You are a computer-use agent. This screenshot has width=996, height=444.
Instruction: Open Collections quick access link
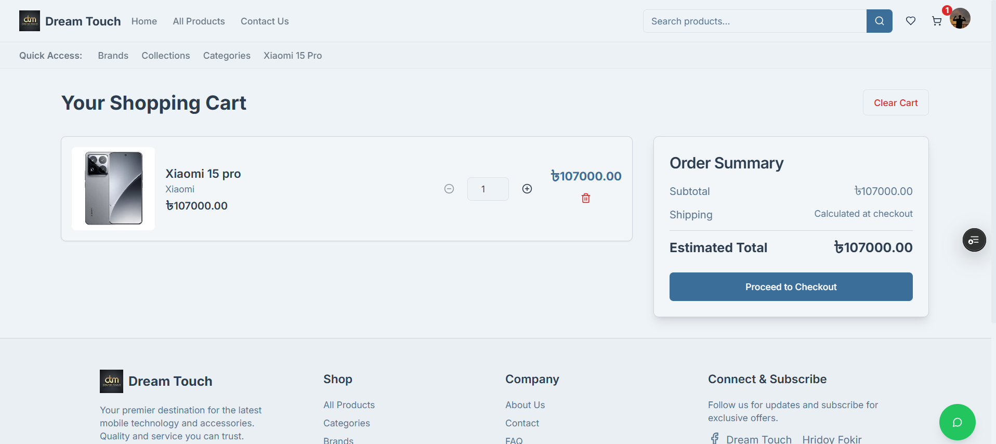[166, 56]
